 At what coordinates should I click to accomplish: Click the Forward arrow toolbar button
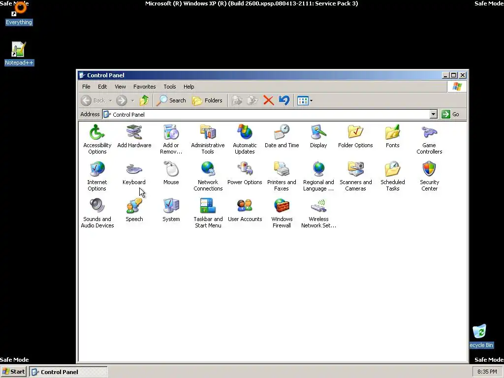[x=122, y=100]
